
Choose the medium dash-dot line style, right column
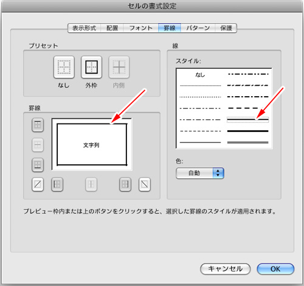click(248, 97)
